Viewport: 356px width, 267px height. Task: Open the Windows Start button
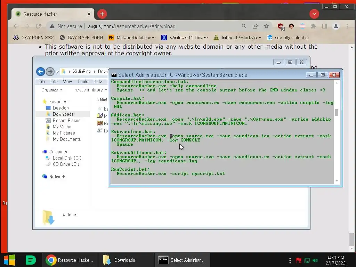pyautogui.click(x=9, y=260)
